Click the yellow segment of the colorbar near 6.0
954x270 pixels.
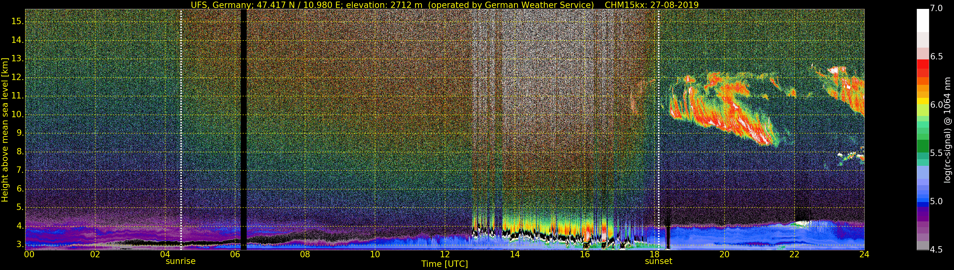[x=922, y=101]
